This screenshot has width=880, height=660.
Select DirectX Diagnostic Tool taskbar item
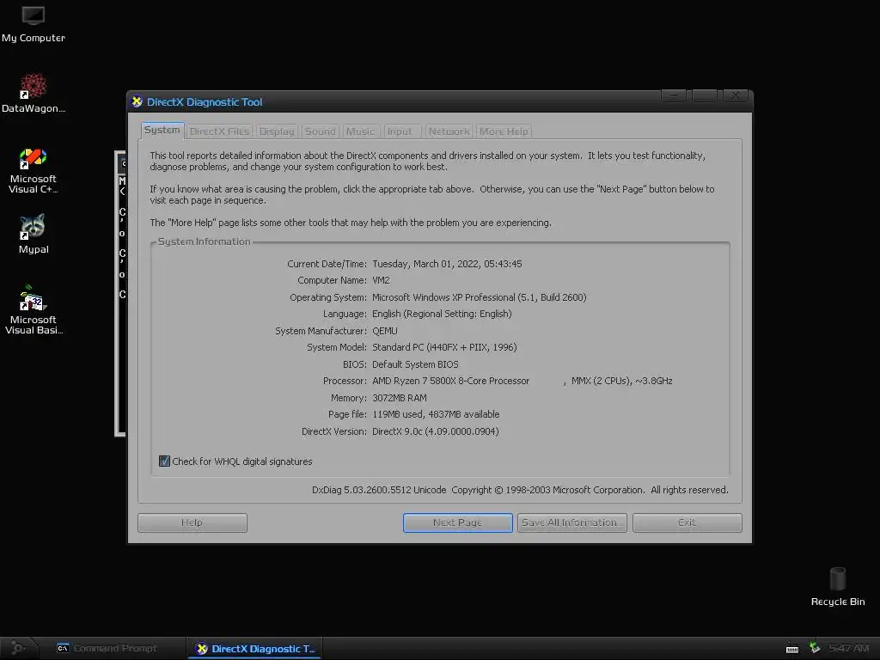click(x=254, y=649)
